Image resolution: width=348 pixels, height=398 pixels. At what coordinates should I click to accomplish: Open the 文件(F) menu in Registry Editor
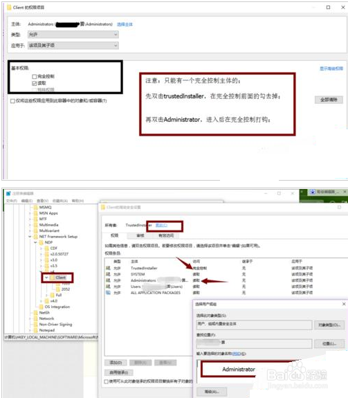tap(12, 201)
